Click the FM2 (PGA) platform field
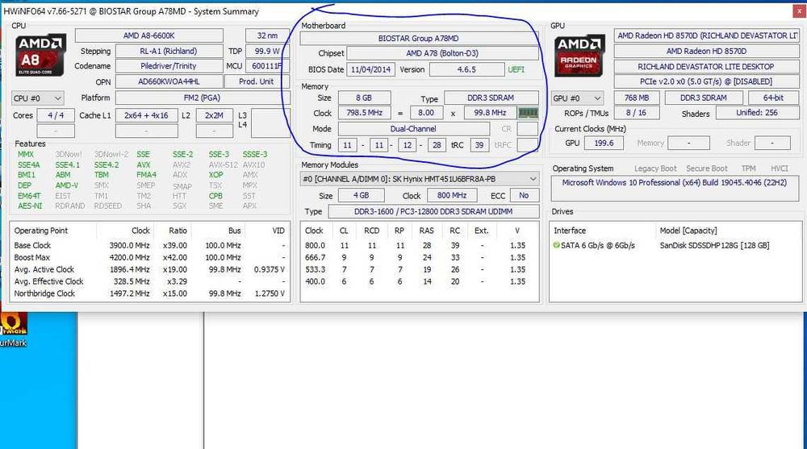The image size is (807, 449). point(202,98)
